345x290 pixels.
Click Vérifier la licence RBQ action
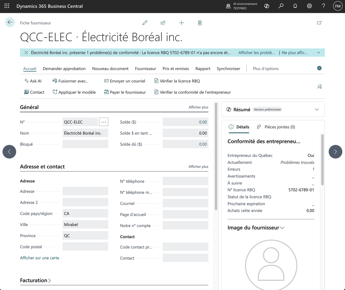[177, 81]
